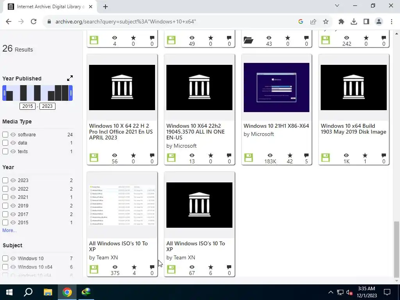The image size is (400, 300).
Task: Click the back navigation arrow
Action: [9, 22]
